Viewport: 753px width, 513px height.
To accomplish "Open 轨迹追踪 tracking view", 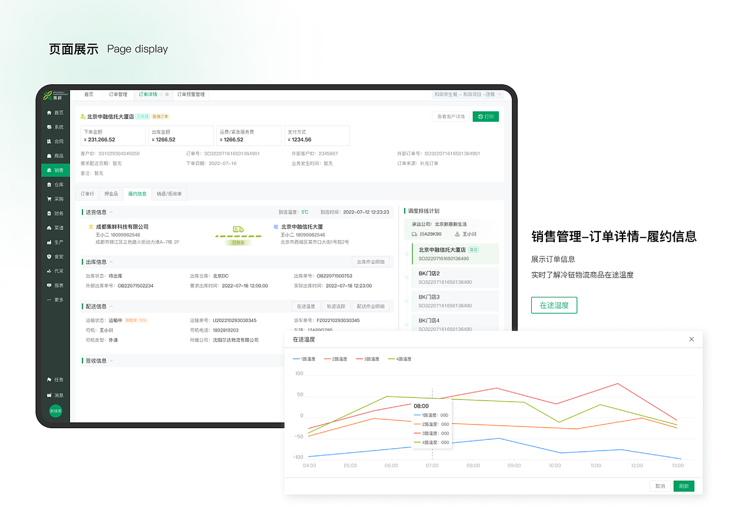I will (x=336, y=306).
